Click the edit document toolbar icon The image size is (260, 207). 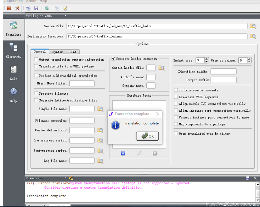(65, 8)
